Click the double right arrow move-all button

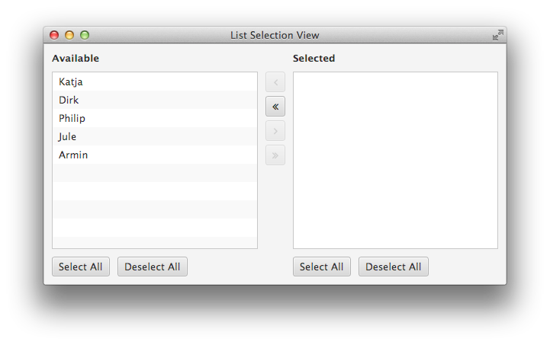[x=275, y=155]
